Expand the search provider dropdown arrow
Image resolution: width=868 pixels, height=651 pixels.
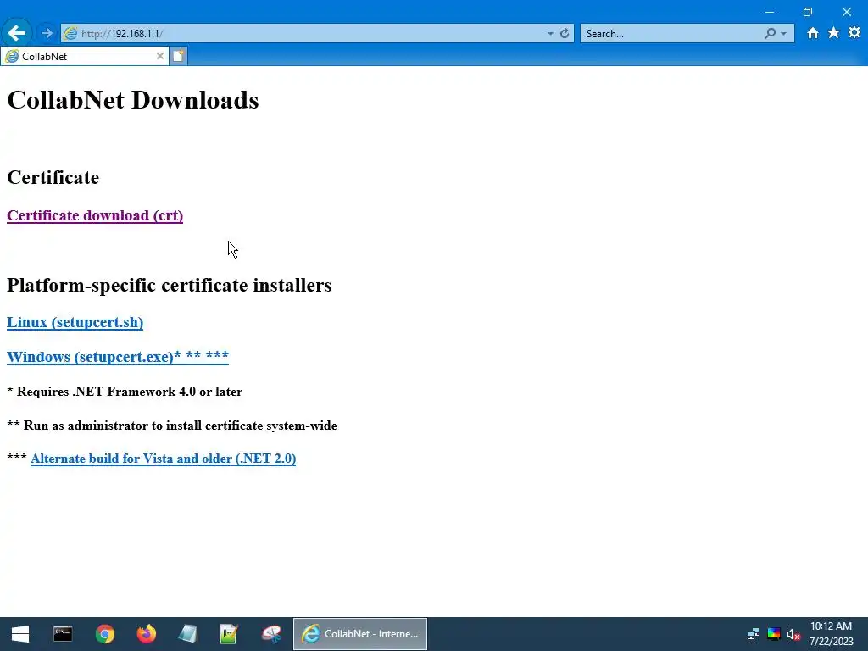point(783,34)
